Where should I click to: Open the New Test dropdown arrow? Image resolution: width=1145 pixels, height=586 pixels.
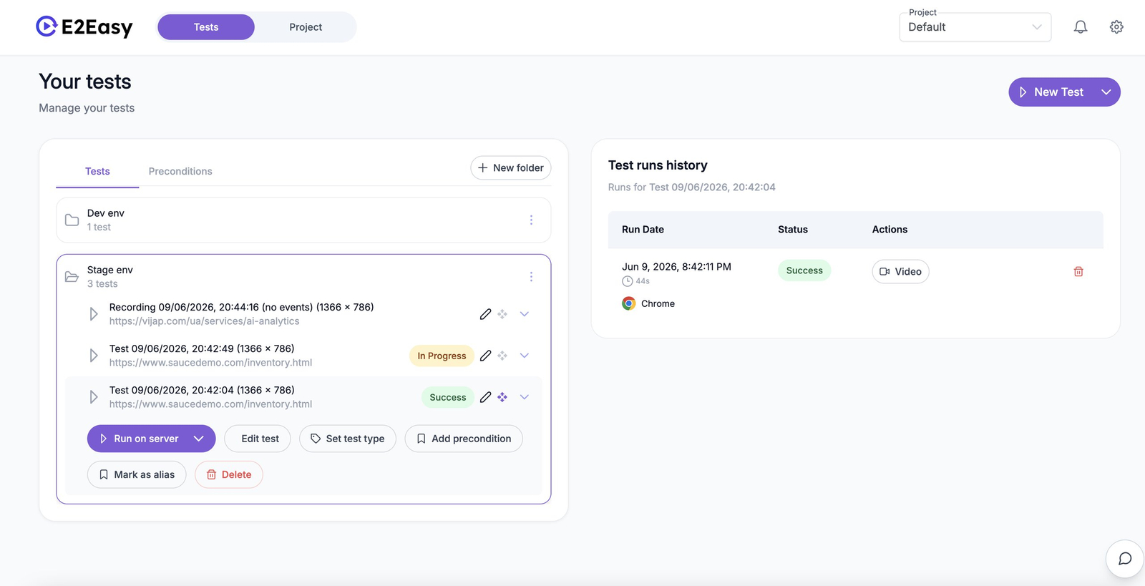pos(1106,92)
